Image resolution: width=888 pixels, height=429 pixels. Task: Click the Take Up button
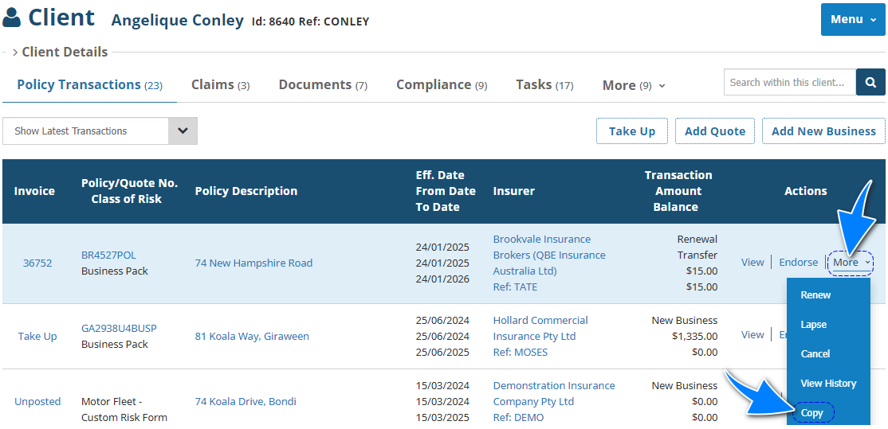[631, 131]
